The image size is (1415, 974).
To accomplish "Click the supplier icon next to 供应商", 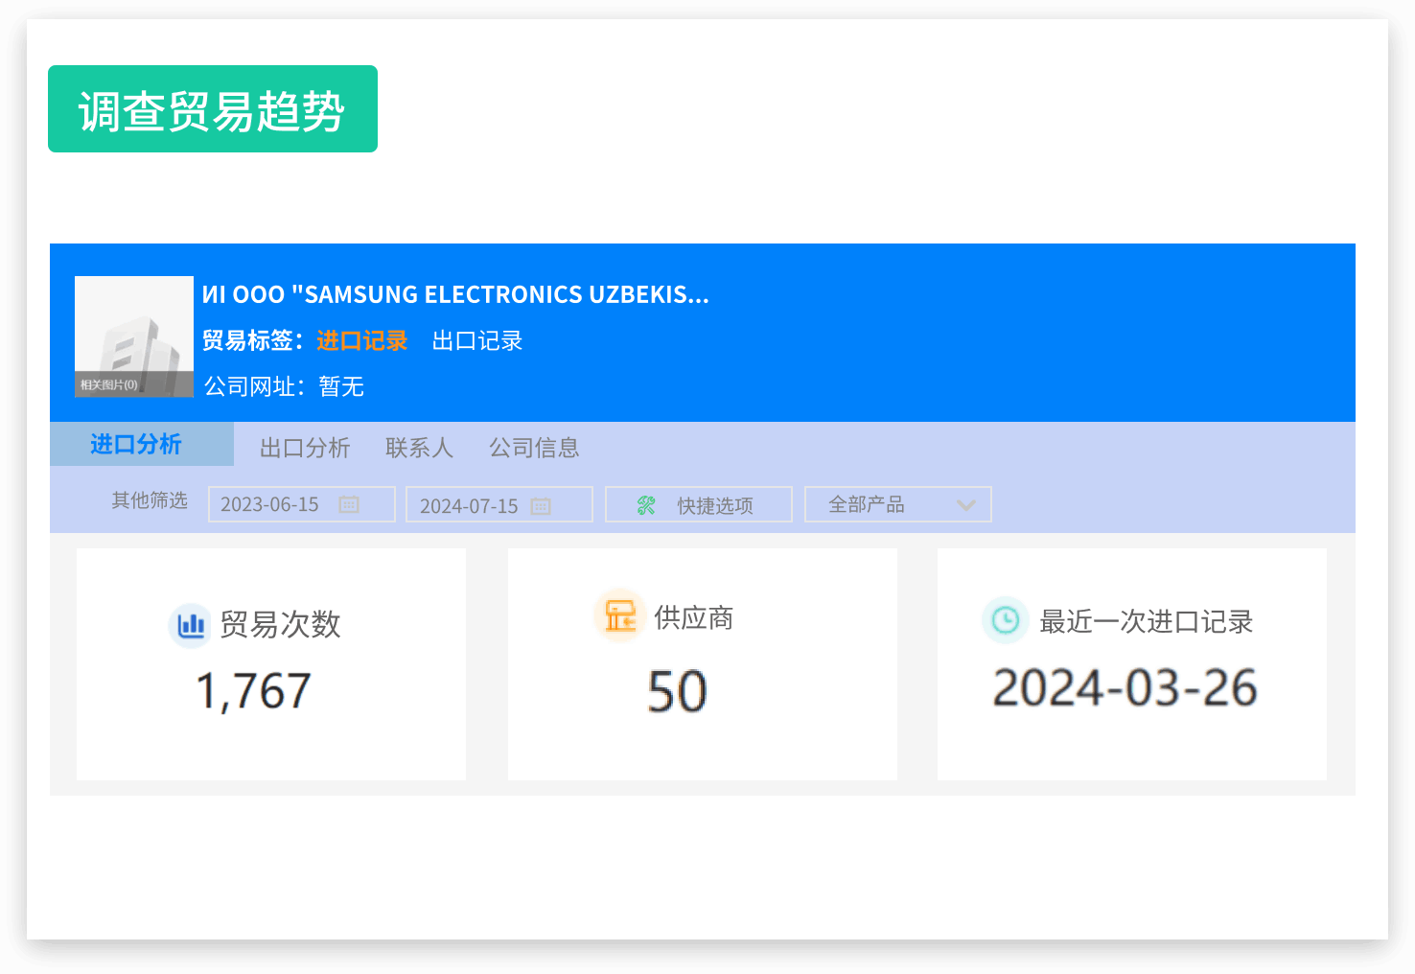I will [620, 615].
